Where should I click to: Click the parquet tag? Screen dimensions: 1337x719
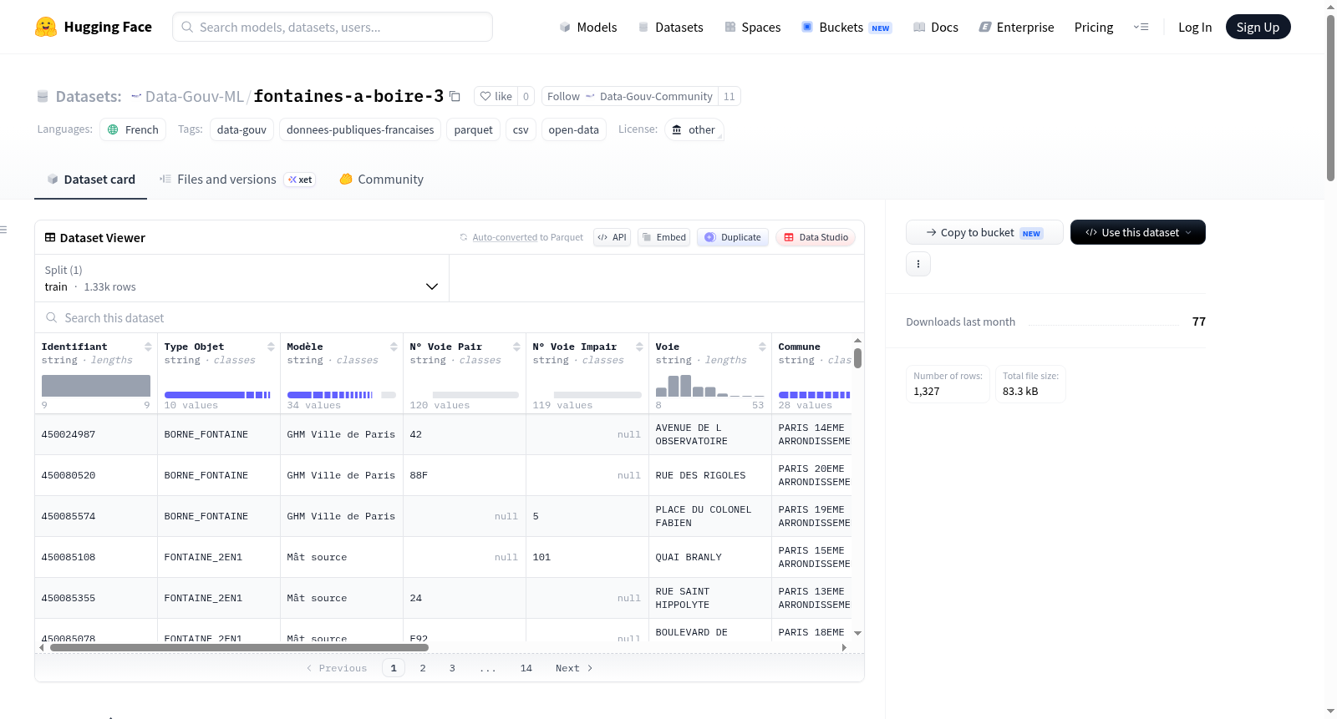click(x=473, y=129)
